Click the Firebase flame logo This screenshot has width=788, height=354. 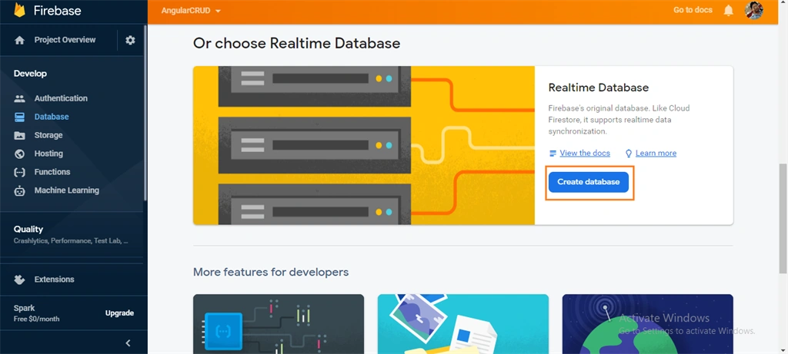point(19,9)
